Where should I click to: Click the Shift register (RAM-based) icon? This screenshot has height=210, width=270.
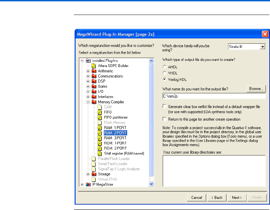click(100, 153)
